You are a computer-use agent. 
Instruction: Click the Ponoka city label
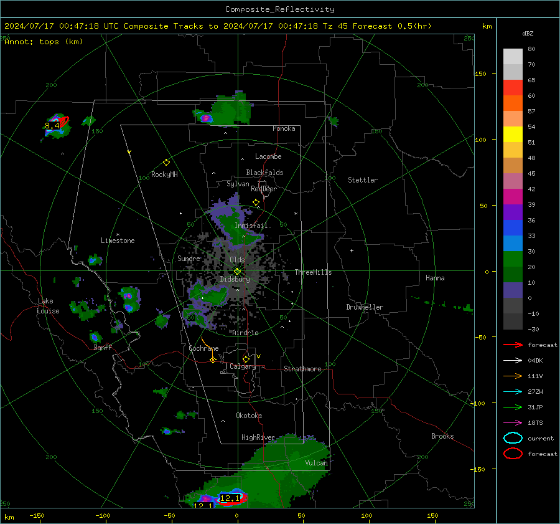coord(284,128)
